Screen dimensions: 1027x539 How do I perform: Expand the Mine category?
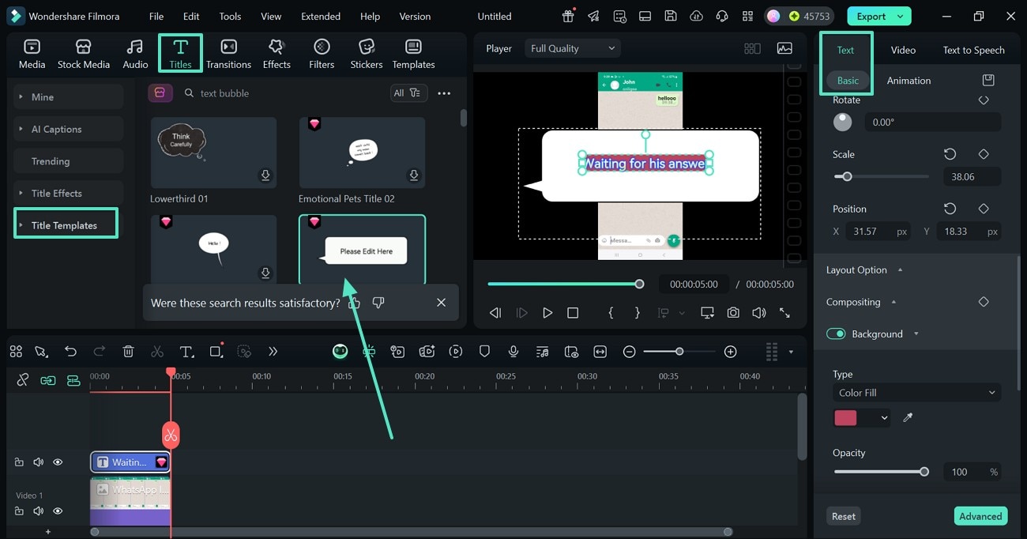68,96
